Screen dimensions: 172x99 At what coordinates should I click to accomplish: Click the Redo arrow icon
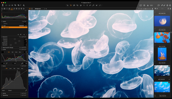pos(21,5)
